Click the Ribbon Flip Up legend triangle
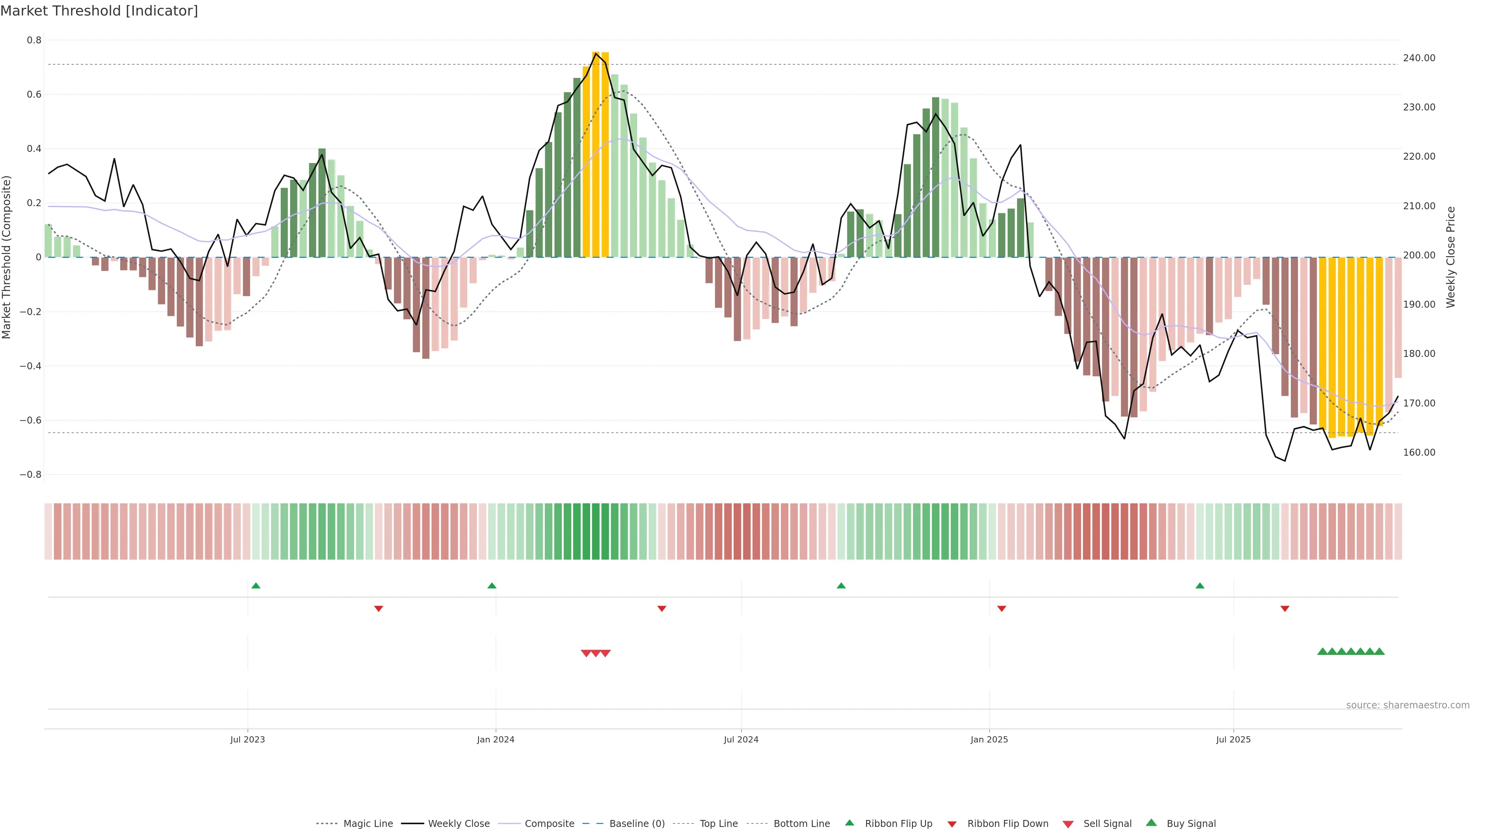The width and height of the screenshot is (1489, 837). (849, 823)
